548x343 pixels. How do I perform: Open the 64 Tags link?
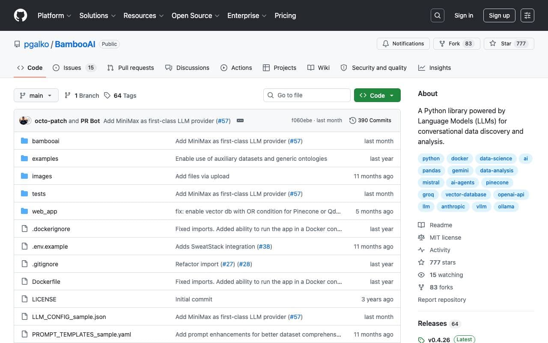[120, 95]
